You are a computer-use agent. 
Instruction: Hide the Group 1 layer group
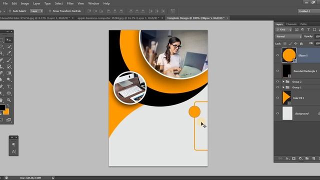click(277, 87)
